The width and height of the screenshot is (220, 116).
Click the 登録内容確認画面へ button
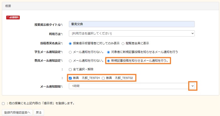click(x=17, y=113)
